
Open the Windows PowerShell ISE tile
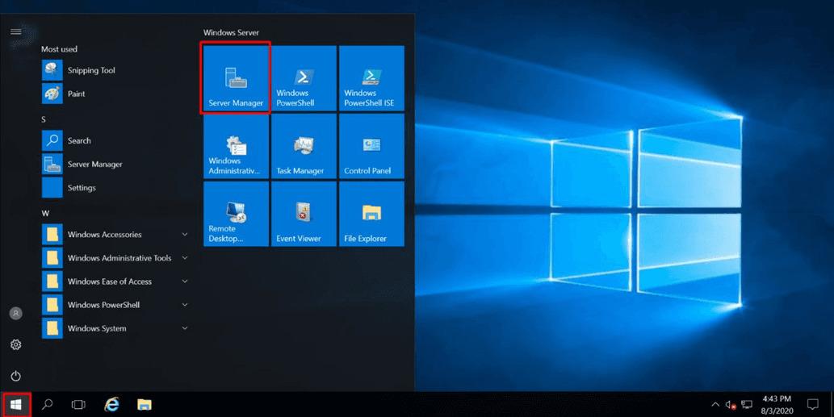point(371,78)
